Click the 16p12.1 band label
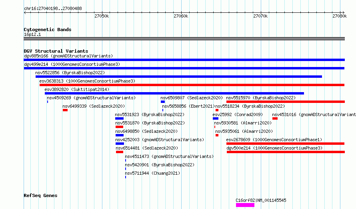 coord(32,34)
